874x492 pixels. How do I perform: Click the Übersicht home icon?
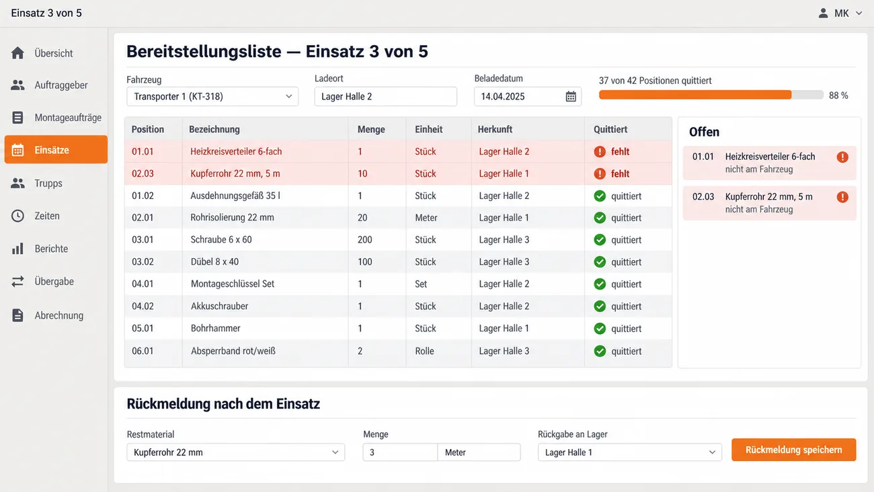point(18,53)
